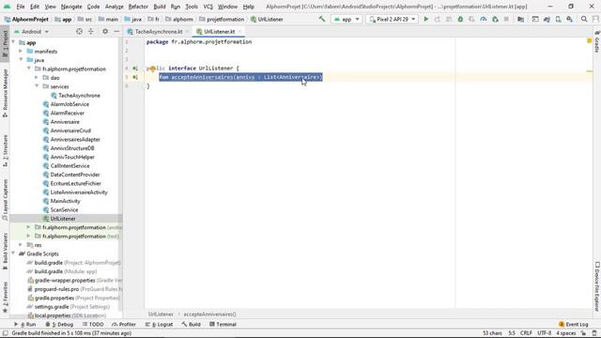Open the Build menu
The image size is (601, 338).
pos(160,7)
